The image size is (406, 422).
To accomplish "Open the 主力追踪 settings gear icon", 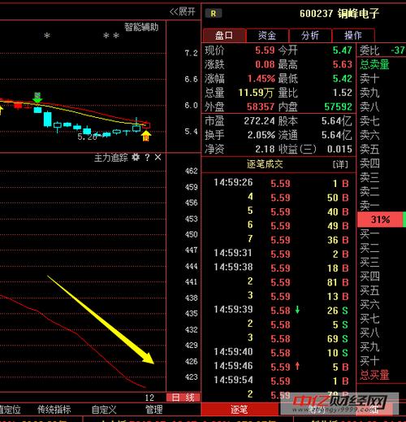I will pos(136,157).
